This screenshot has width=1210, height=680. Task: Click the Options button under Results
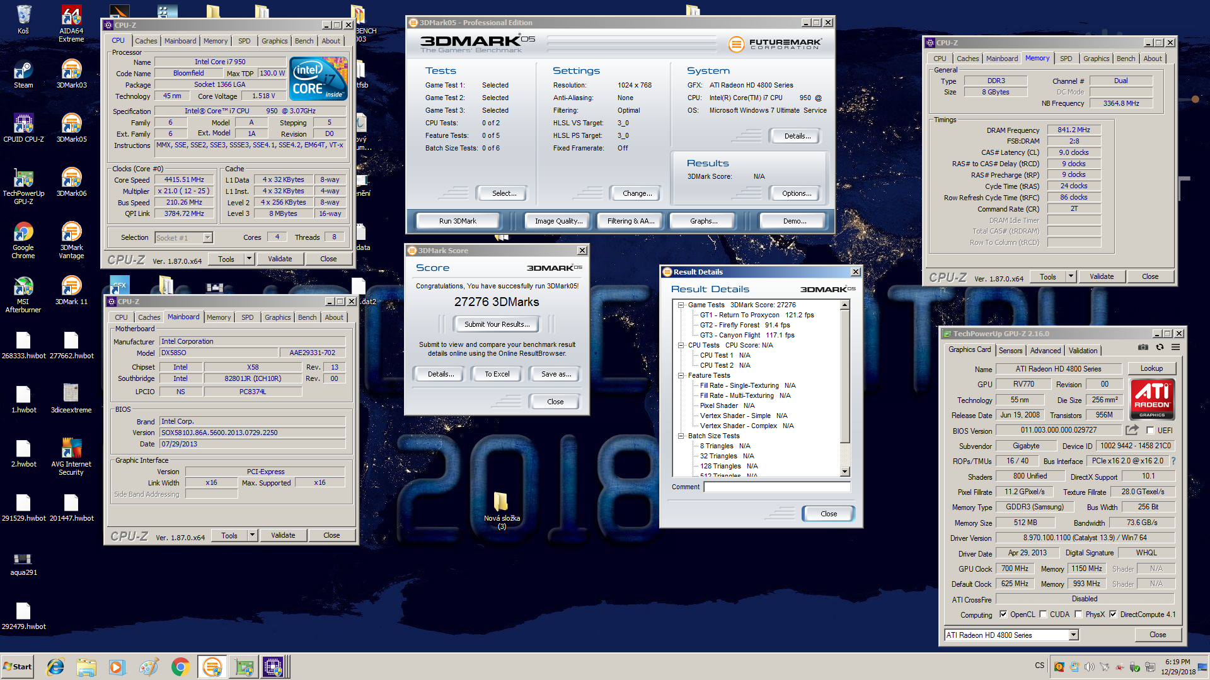tap(797, 193)
